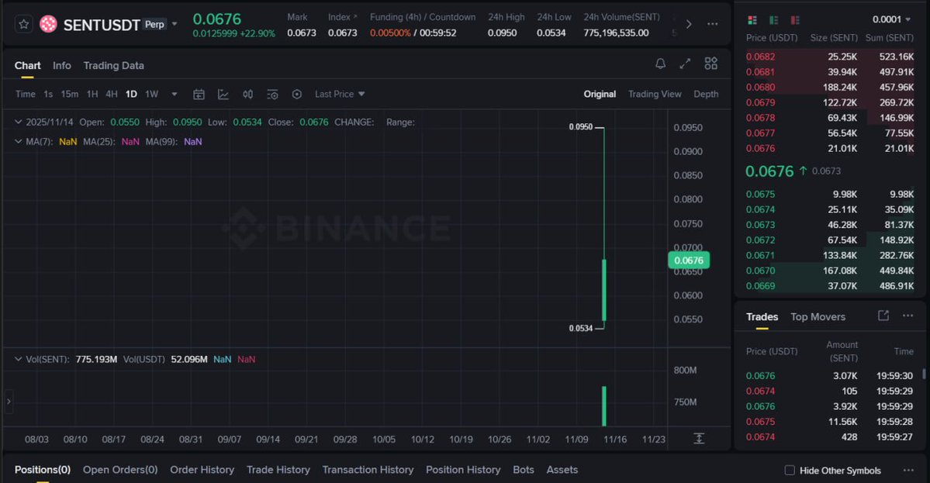Click the 0.0676 current price tag on axis
Image resolution: width=930 pixels, height=483 pixels.
(689, 260)
